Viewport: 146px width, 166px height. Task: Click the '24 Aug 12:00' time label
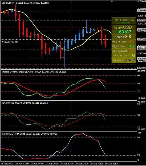pyautogui.click(x=22, y=164)
